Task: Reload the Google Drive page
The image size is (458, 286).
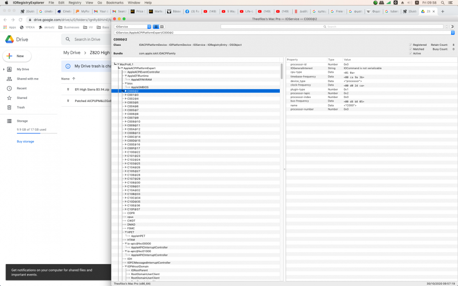Action: (x=21, y=20)
